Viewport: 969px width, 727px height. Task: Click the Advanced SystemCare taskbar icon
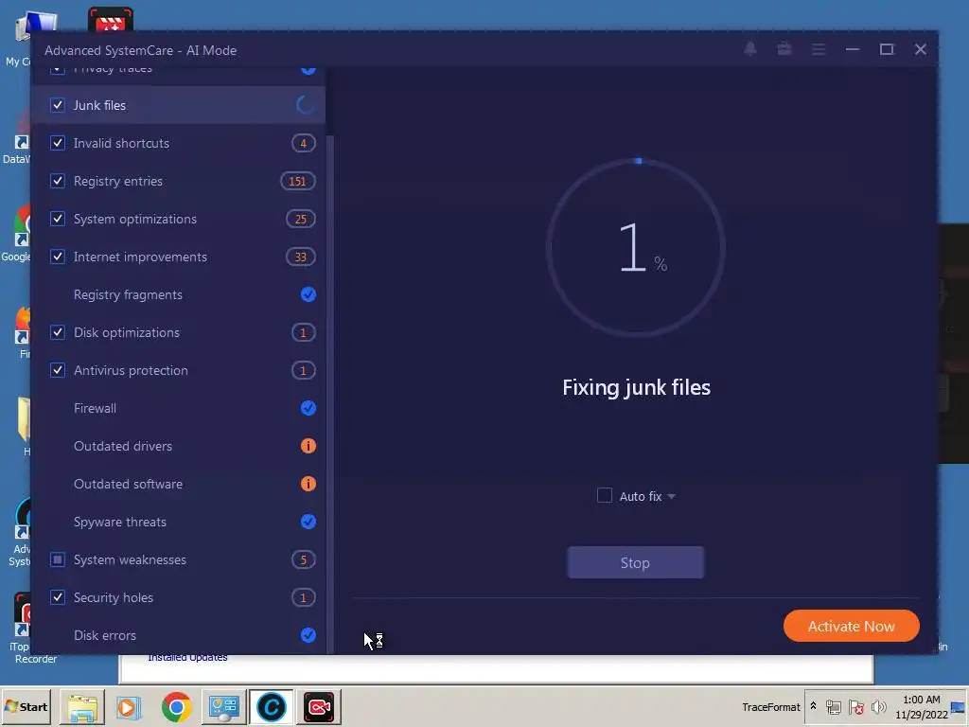coord(272,707)
